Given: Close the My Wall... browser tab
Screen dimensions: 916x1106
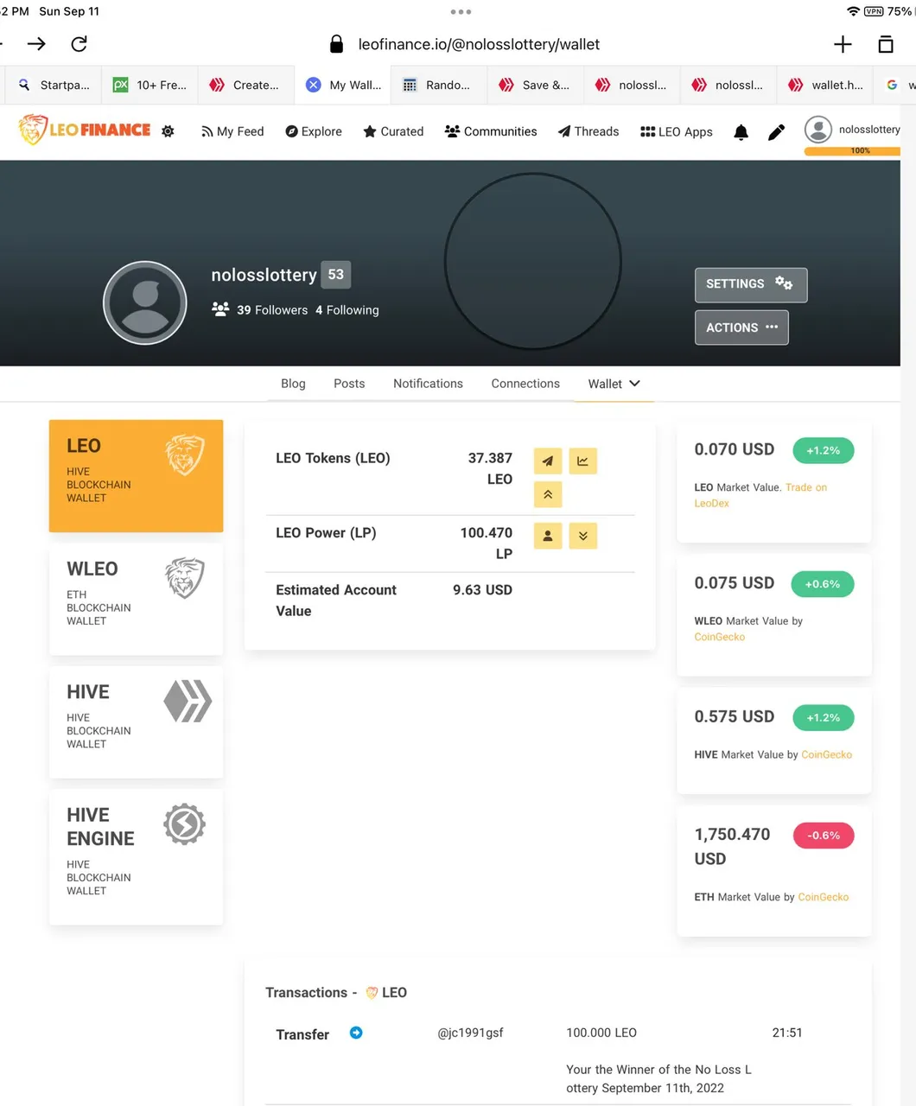Looking at the screenshot, I should pyautogui.click(x=314, y=85).
